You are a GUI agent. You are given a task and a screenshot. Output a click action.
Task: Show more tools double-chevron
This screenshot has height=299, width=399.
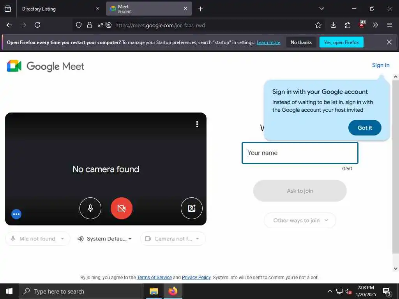tap(375, 25)
